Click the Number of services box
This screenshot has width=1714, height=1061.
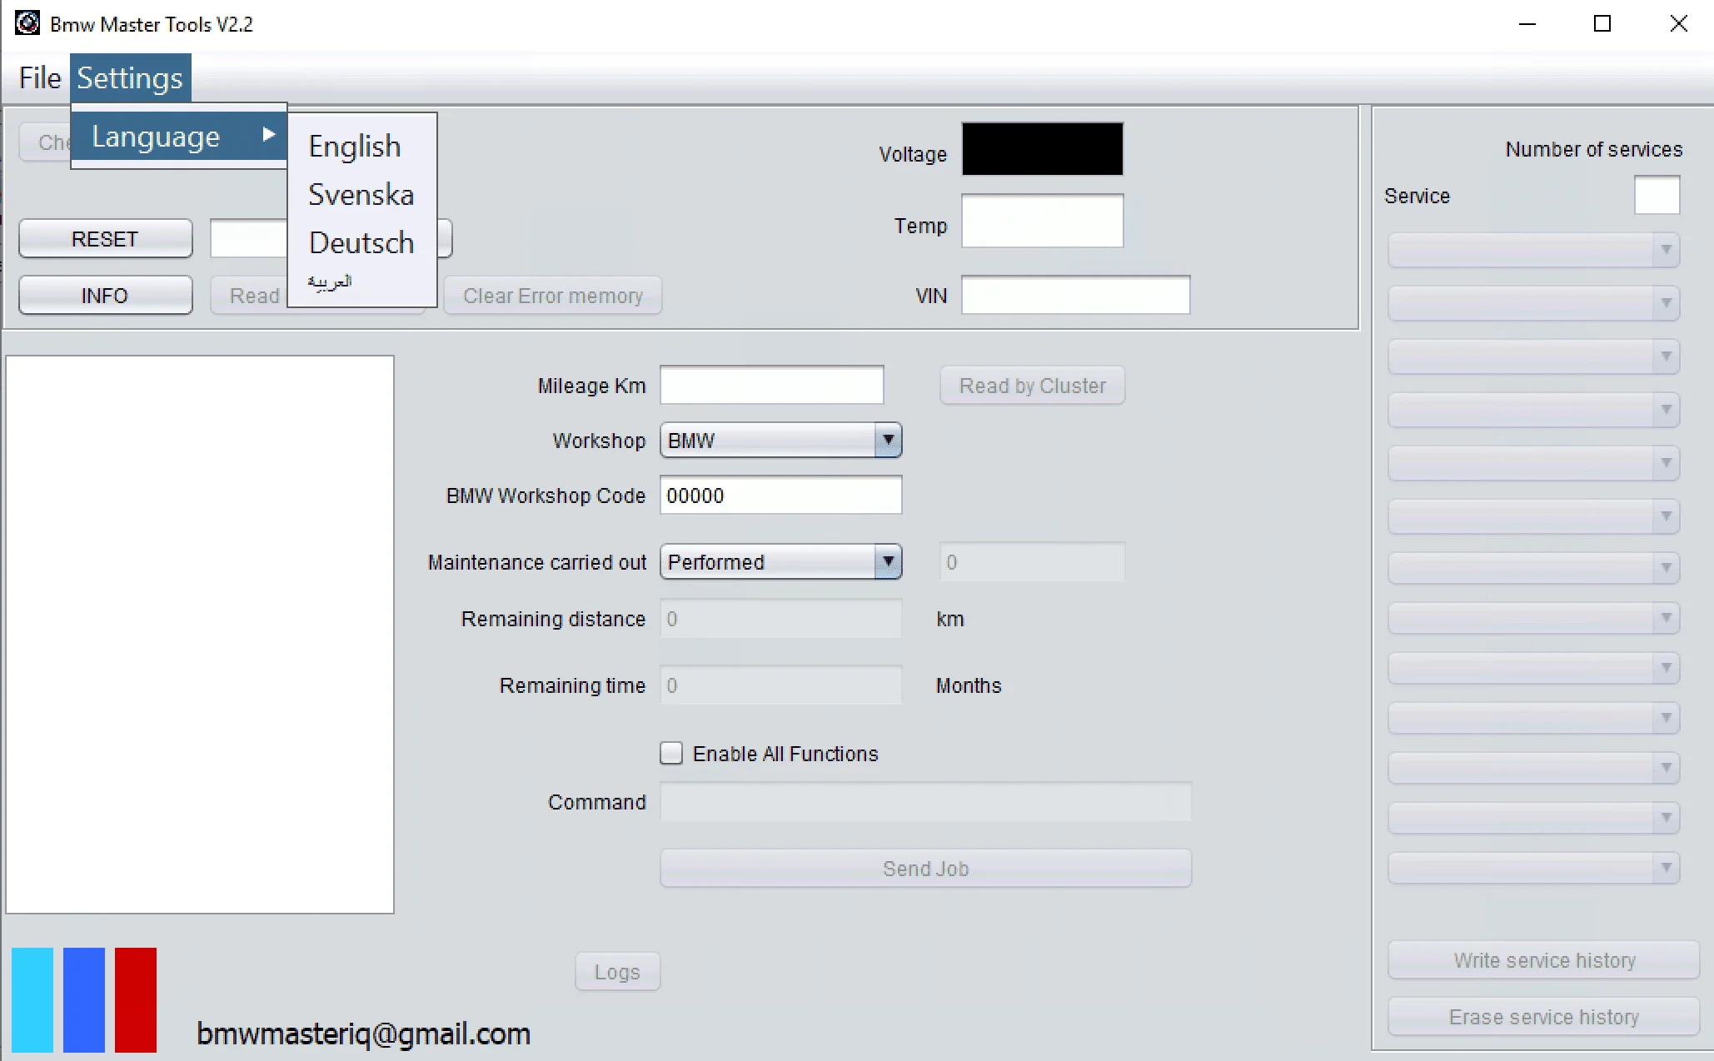tap(1657, 195)
